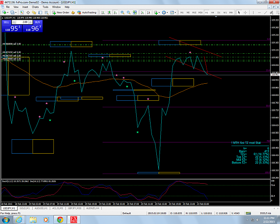Open the Indicators list icon
The width and height of the screenshot is (280, 224).
(156, 13)
